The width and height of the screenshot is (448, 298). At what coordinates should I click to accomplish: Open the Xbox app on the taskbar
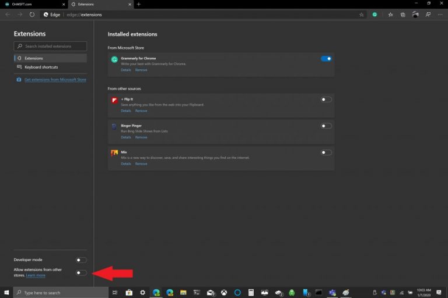[224, 293]
